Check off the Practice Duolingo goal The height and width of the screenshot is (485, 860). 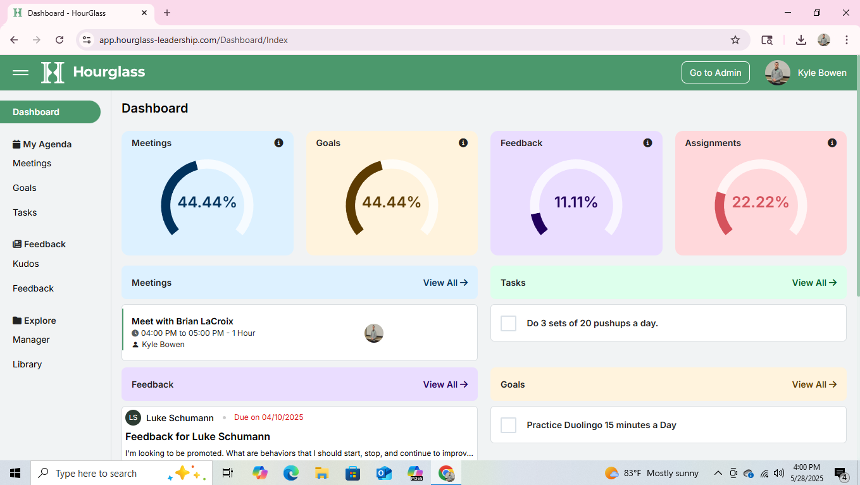point(509,425)
